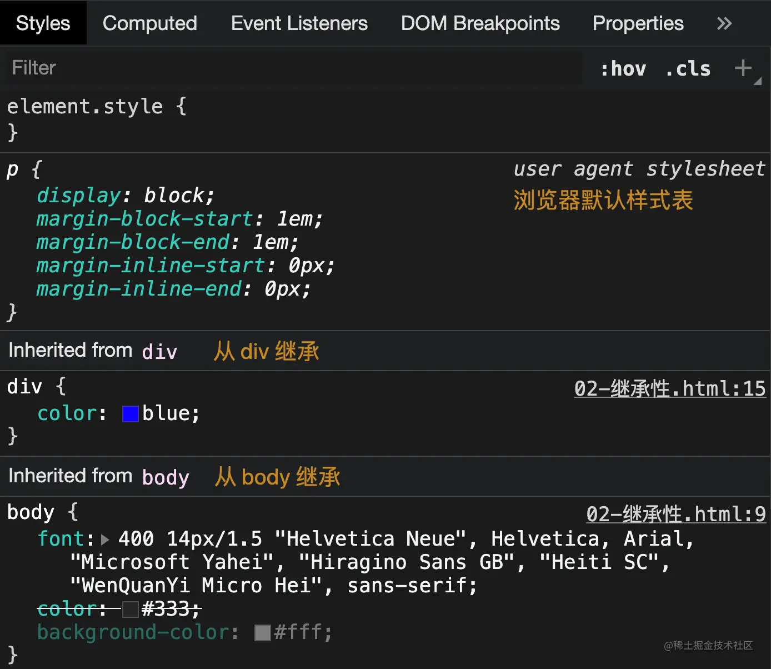Toggle the :hov element state panel
The width and height of the screenshot is (771, 669).
(x=623, y=69)
